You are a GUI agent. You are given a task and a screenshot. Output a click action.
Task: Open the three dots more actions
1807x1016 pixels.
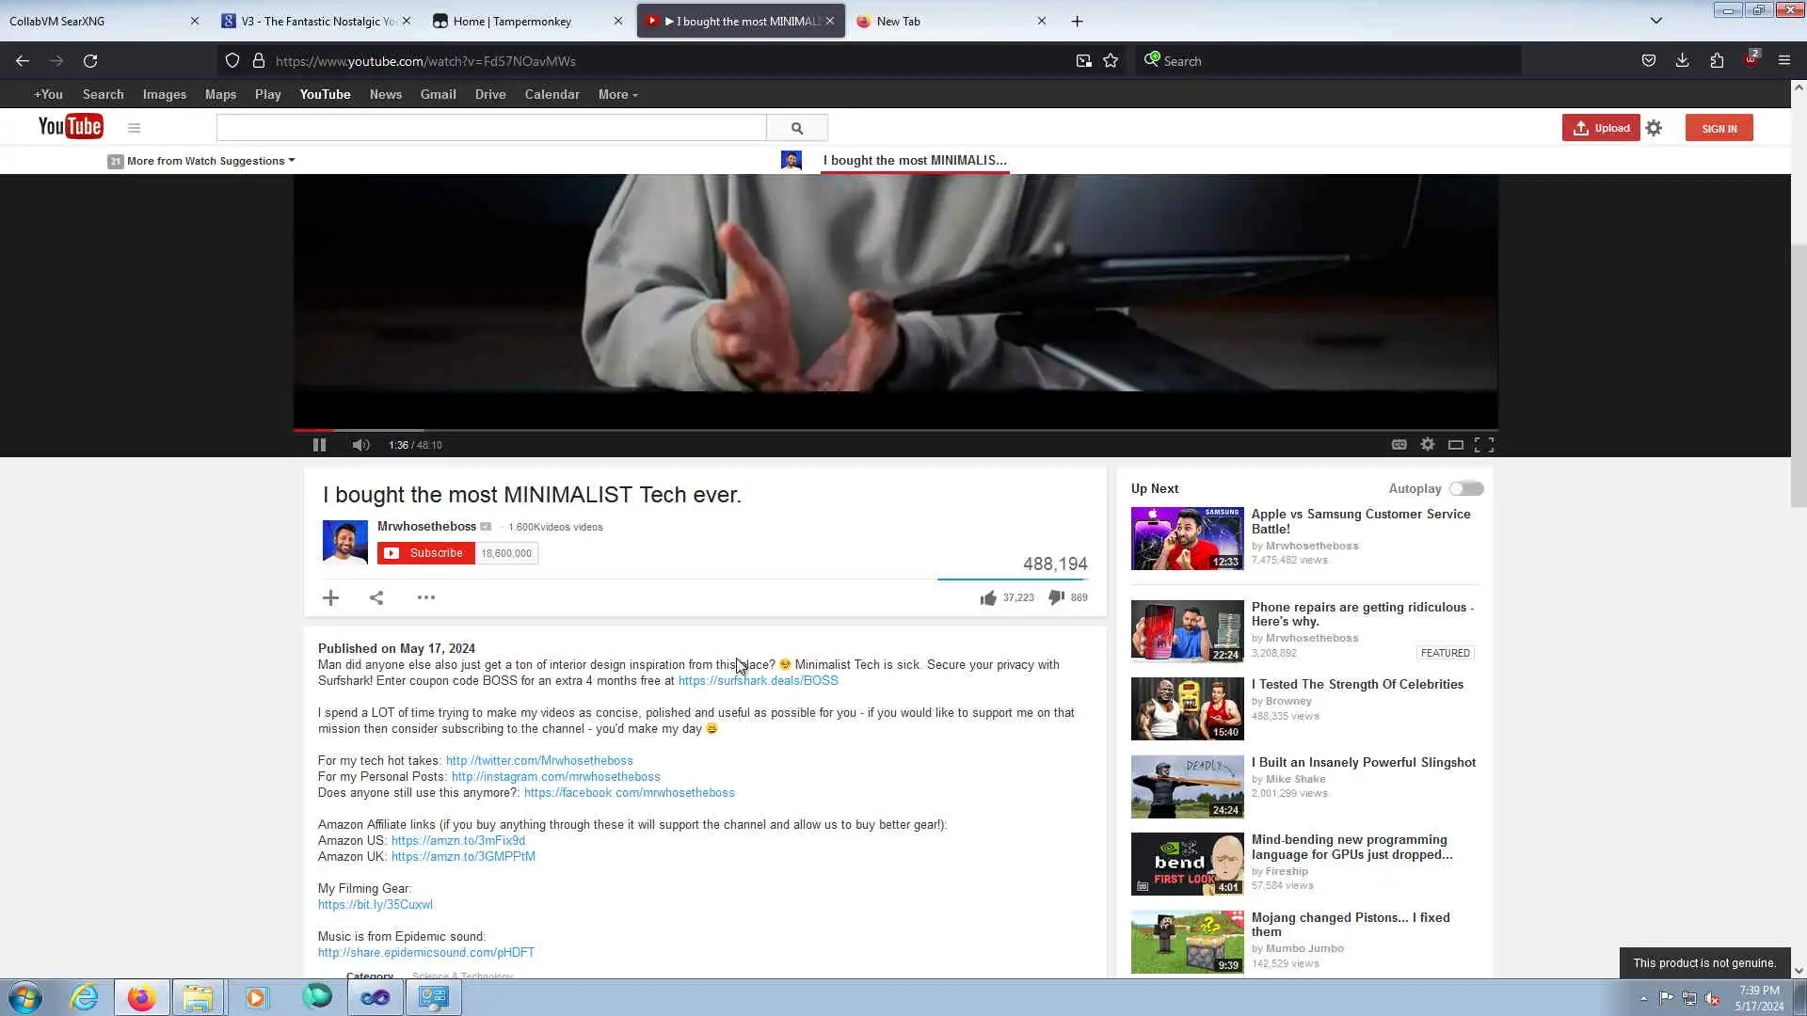click(425, 597)
